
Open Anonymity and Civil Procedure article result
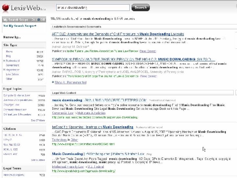pos(118,34)
